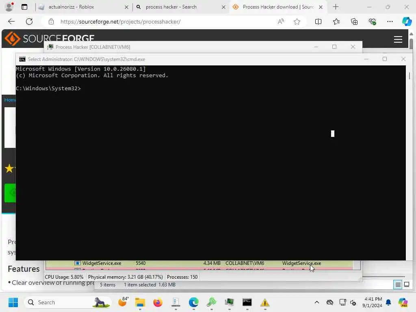
Task: Select the WidgetService.exe process row
Action: click(199, 263)
